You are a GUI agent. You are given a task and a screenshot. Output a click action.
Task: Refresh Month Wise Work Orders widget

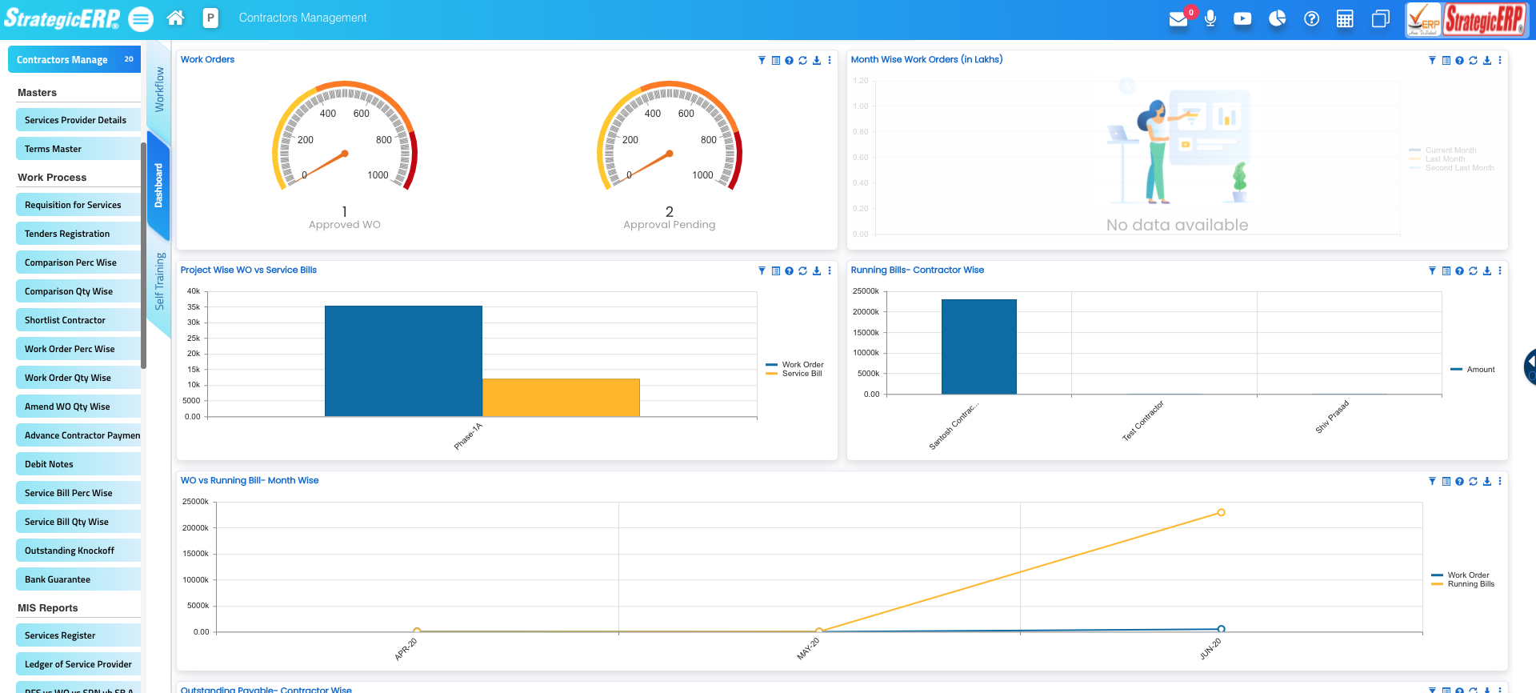pos(1473,60)
